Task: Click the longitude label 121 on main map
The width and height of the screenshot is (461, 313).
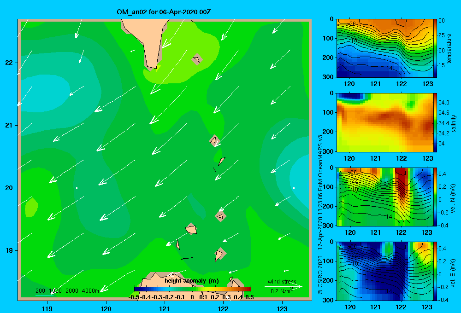Action: click(x=165, y=308)
